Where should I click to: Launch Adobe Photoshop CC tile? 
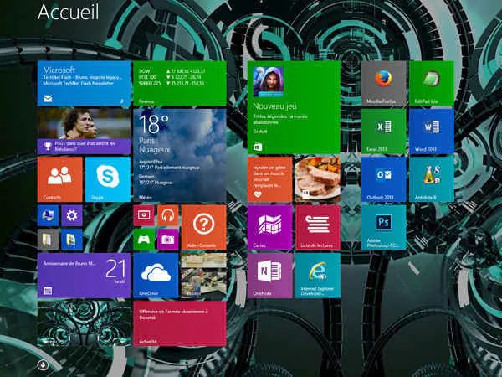click(384, 228)
